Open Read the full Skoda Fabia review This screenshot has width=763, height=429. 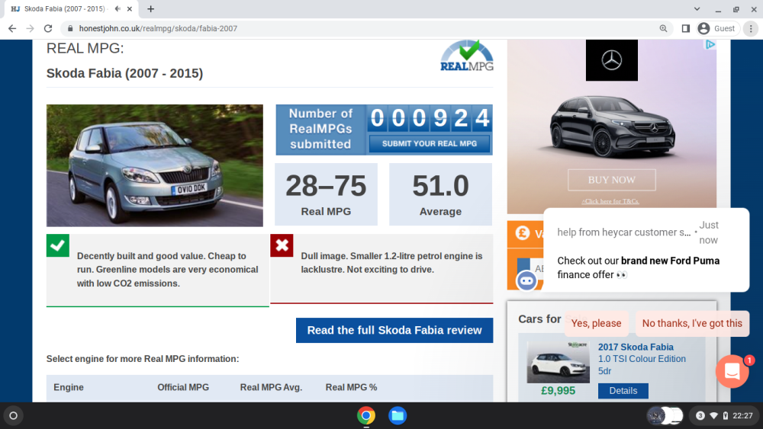click(394, 331)
